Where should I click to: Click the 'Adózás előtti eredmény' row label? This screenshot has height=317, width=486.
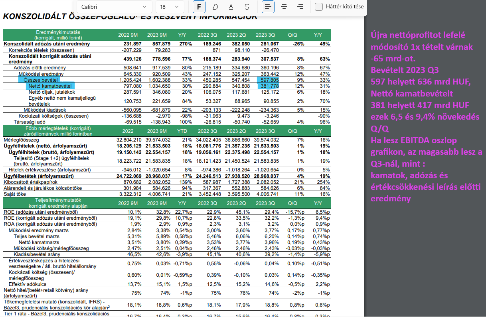(40, 68)
